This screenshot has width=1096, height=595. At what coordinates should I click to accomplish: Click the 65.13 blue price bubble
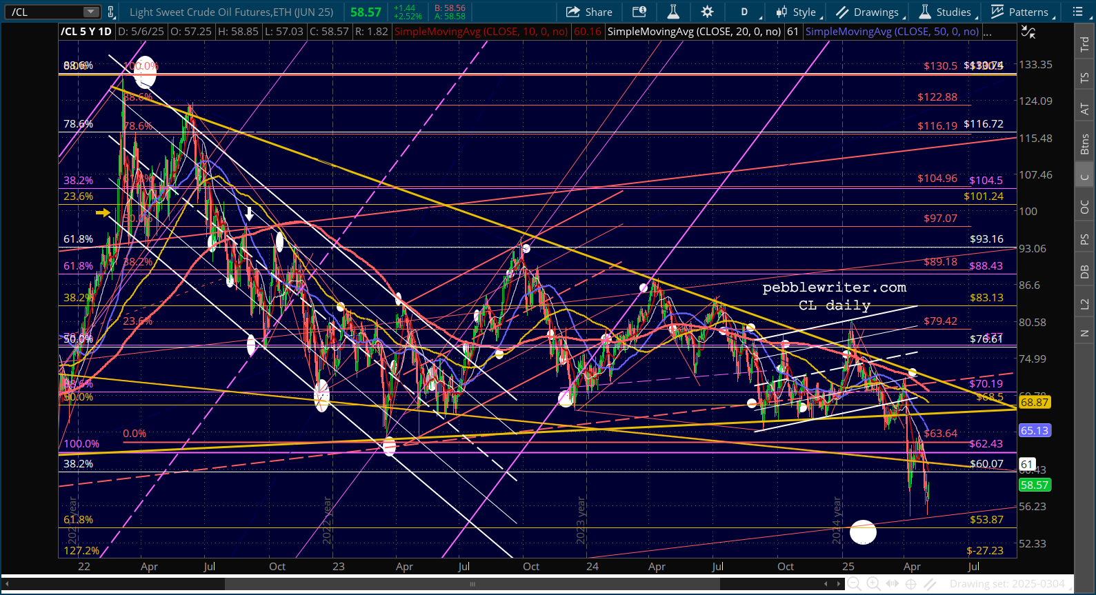1035,430
